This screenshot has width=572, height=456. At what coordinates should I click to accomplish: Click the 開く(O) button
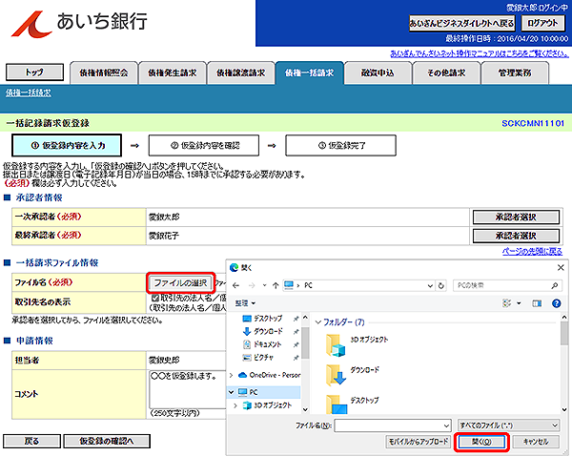pos(481,442)
